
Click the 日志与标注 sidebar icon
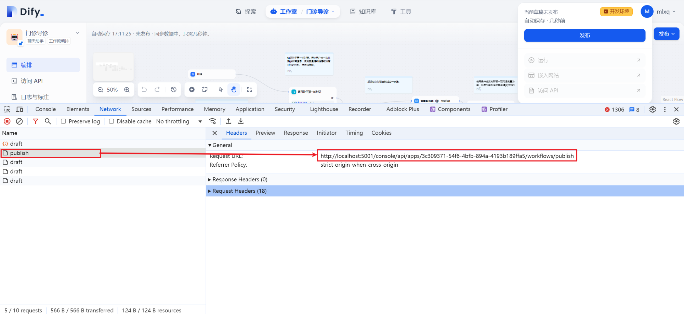tap(14, 97)
